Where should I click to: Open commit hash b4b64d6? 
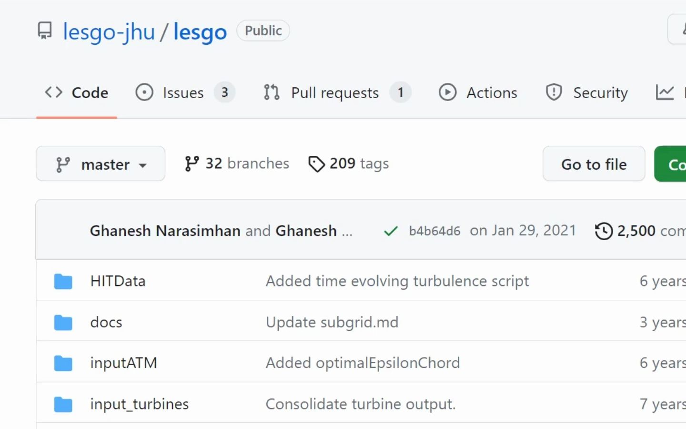coord(434,231)
